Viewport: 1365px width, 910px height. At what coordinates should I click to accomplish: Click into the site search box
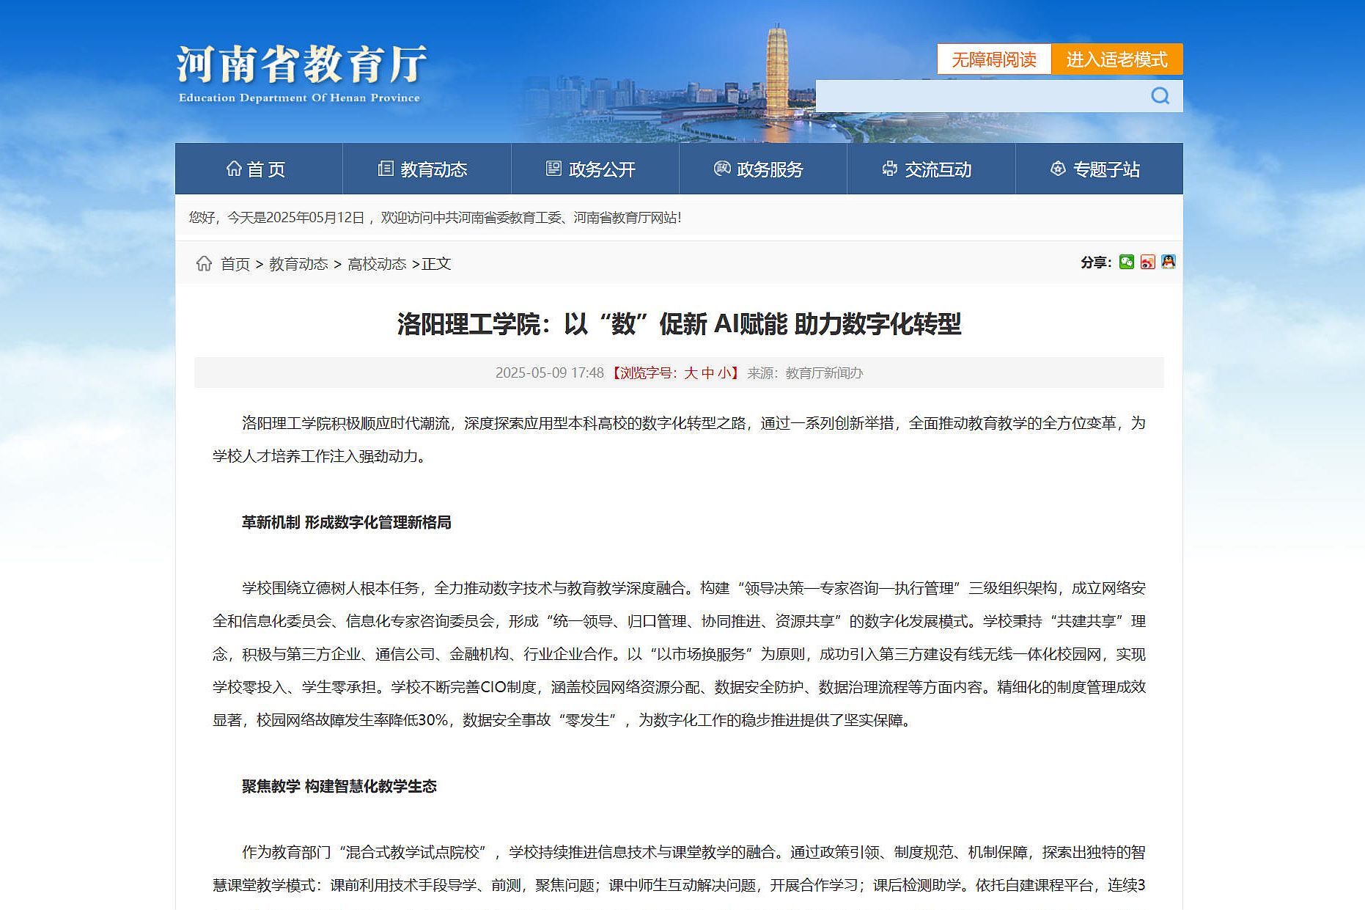coord(979,96)
